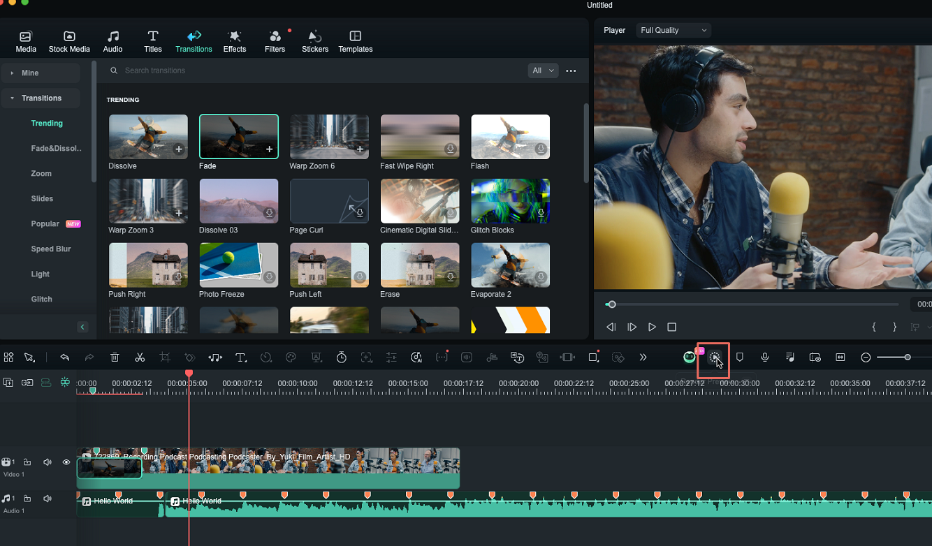Open the Stock Media tab
Screen dimensions: 932x546
[x=69, y=40]
